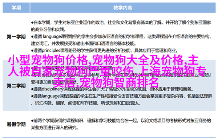
Task: Click the second-semester bullet '遵循language课程路径的学生在生产性'
Action: (121, 100)
